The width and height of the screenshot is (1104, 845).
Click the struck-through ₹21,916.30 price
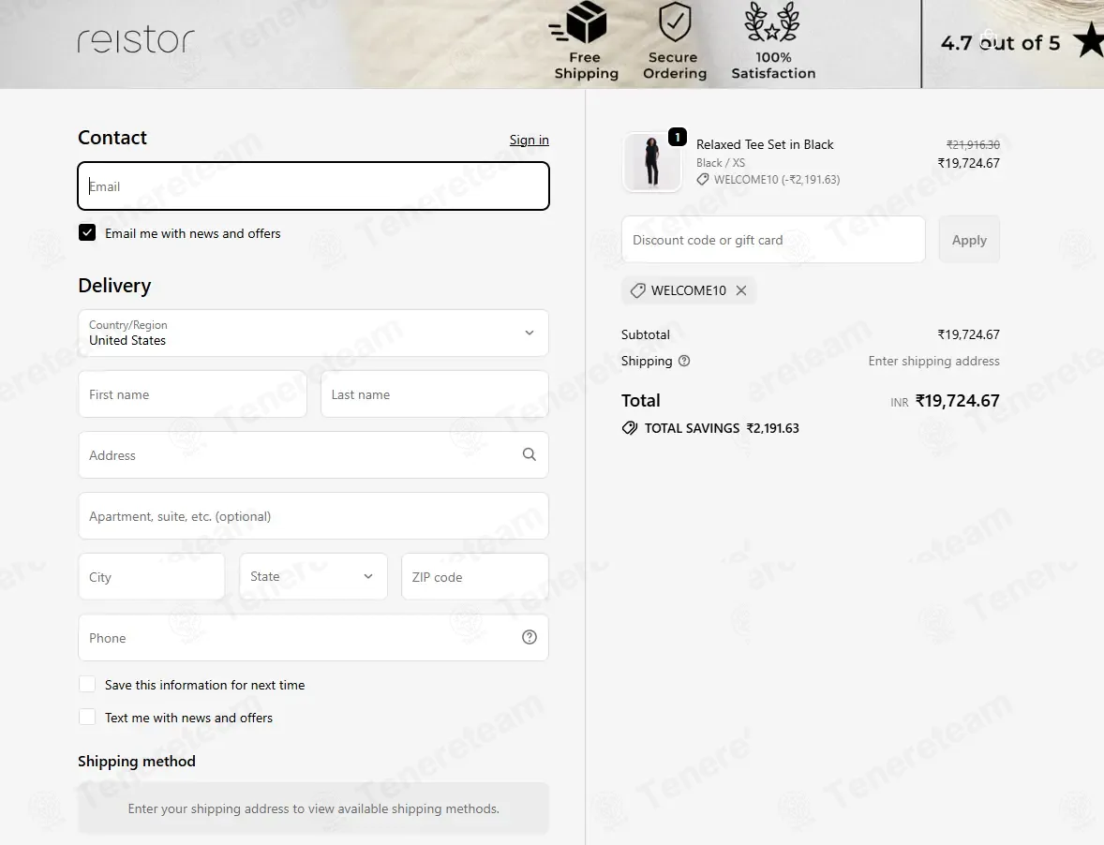coord(973,144)
